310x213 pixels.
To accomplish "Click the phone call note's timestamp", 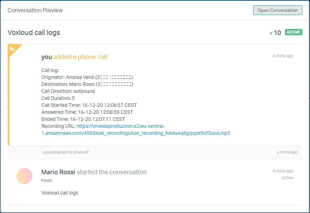I will (x=283, y=56).
